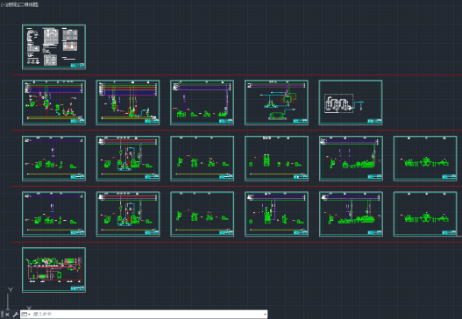This screenshot has height=319, width=462.
Task: Select the notes and tables sheet in the top row
Action: point(54,46)
